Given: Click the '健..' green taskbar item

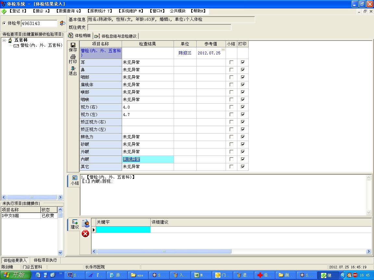Looking at the screenshot, I should (328, 275).
